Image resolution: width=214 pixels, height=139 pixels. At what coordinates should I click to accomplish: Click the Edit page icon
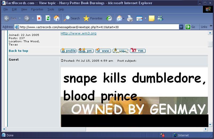coord(139,18)
